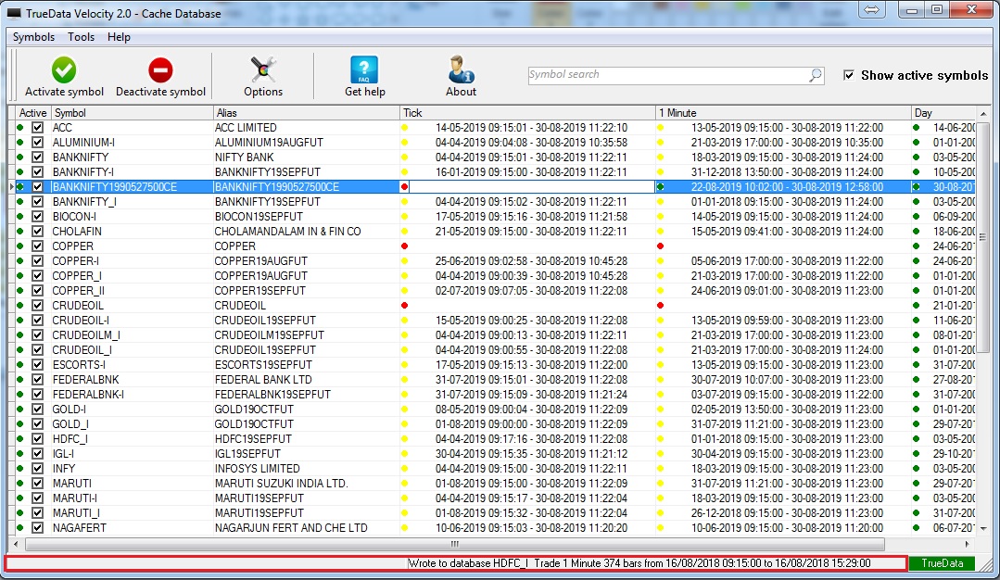Click the vertical scrollbar up arrow
Screen dimensions: 1000x580
982,113
